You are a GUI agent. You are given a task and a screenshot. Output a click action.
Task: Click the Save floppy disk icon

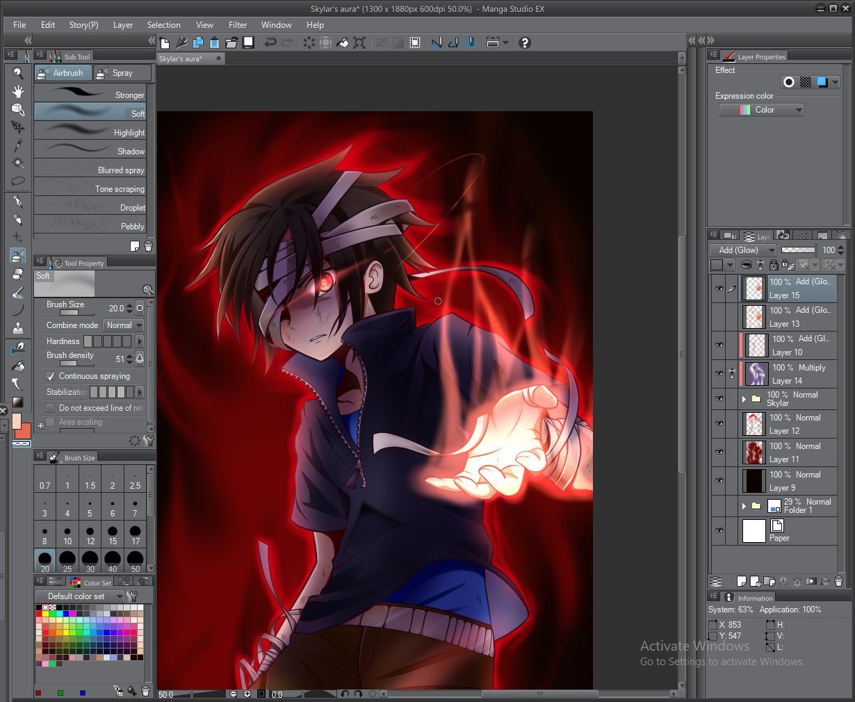tap(248, 42)
